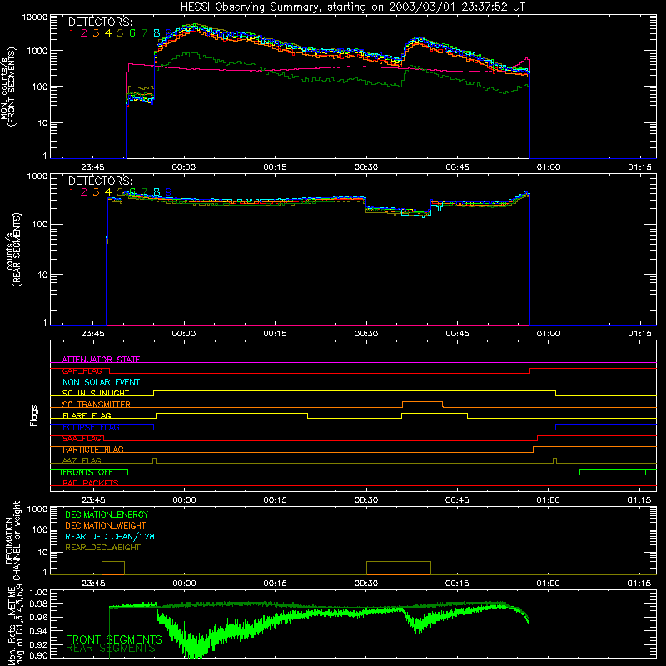Select the SAA_FLAG label
This screenshot has width=666, height=666.
pyautogui.click(x=82, y=438)
